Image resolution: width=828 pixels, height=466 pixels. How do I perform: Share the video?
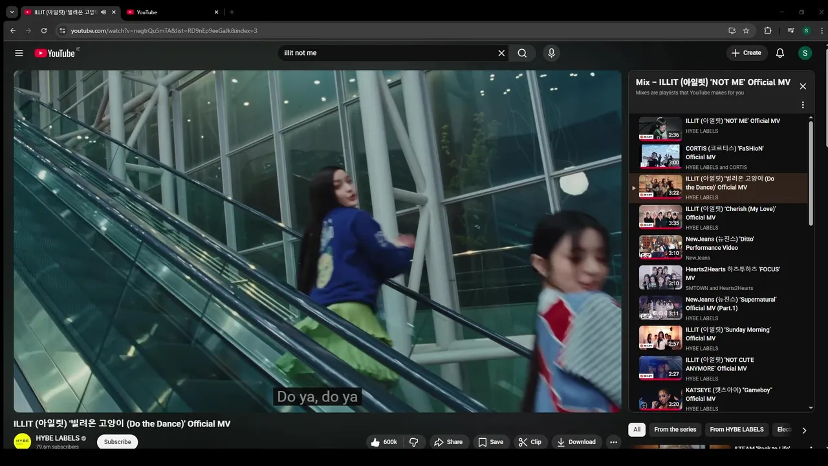pyautogui.click(x=448, y=442)
